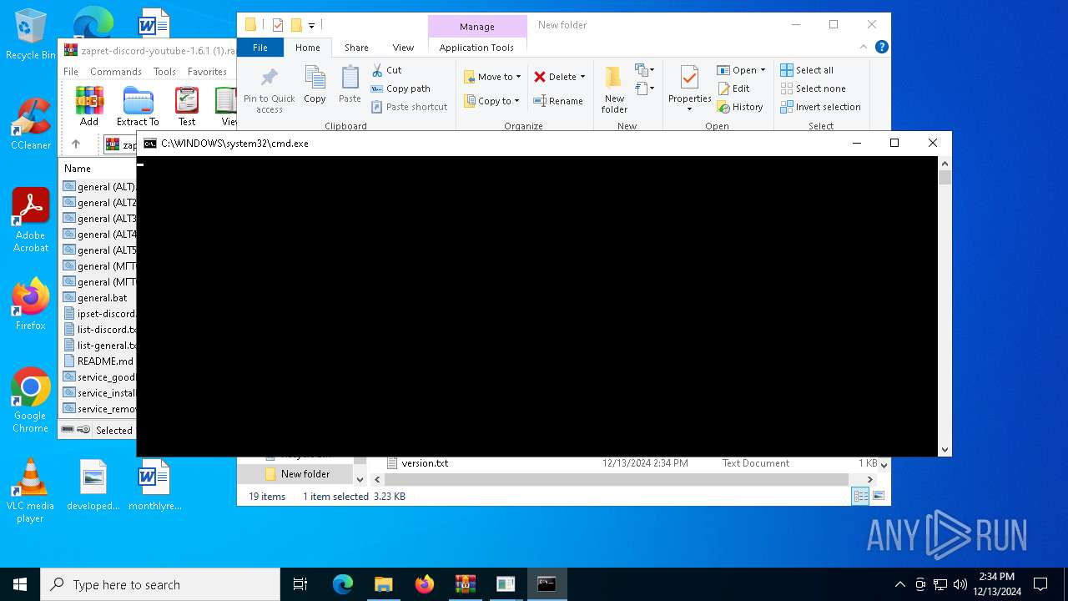Image resolution: width=1068 pixels, height=601 pixels.
Task: Click Paste shortcut in Clipboard group
Action: point(410,107)
